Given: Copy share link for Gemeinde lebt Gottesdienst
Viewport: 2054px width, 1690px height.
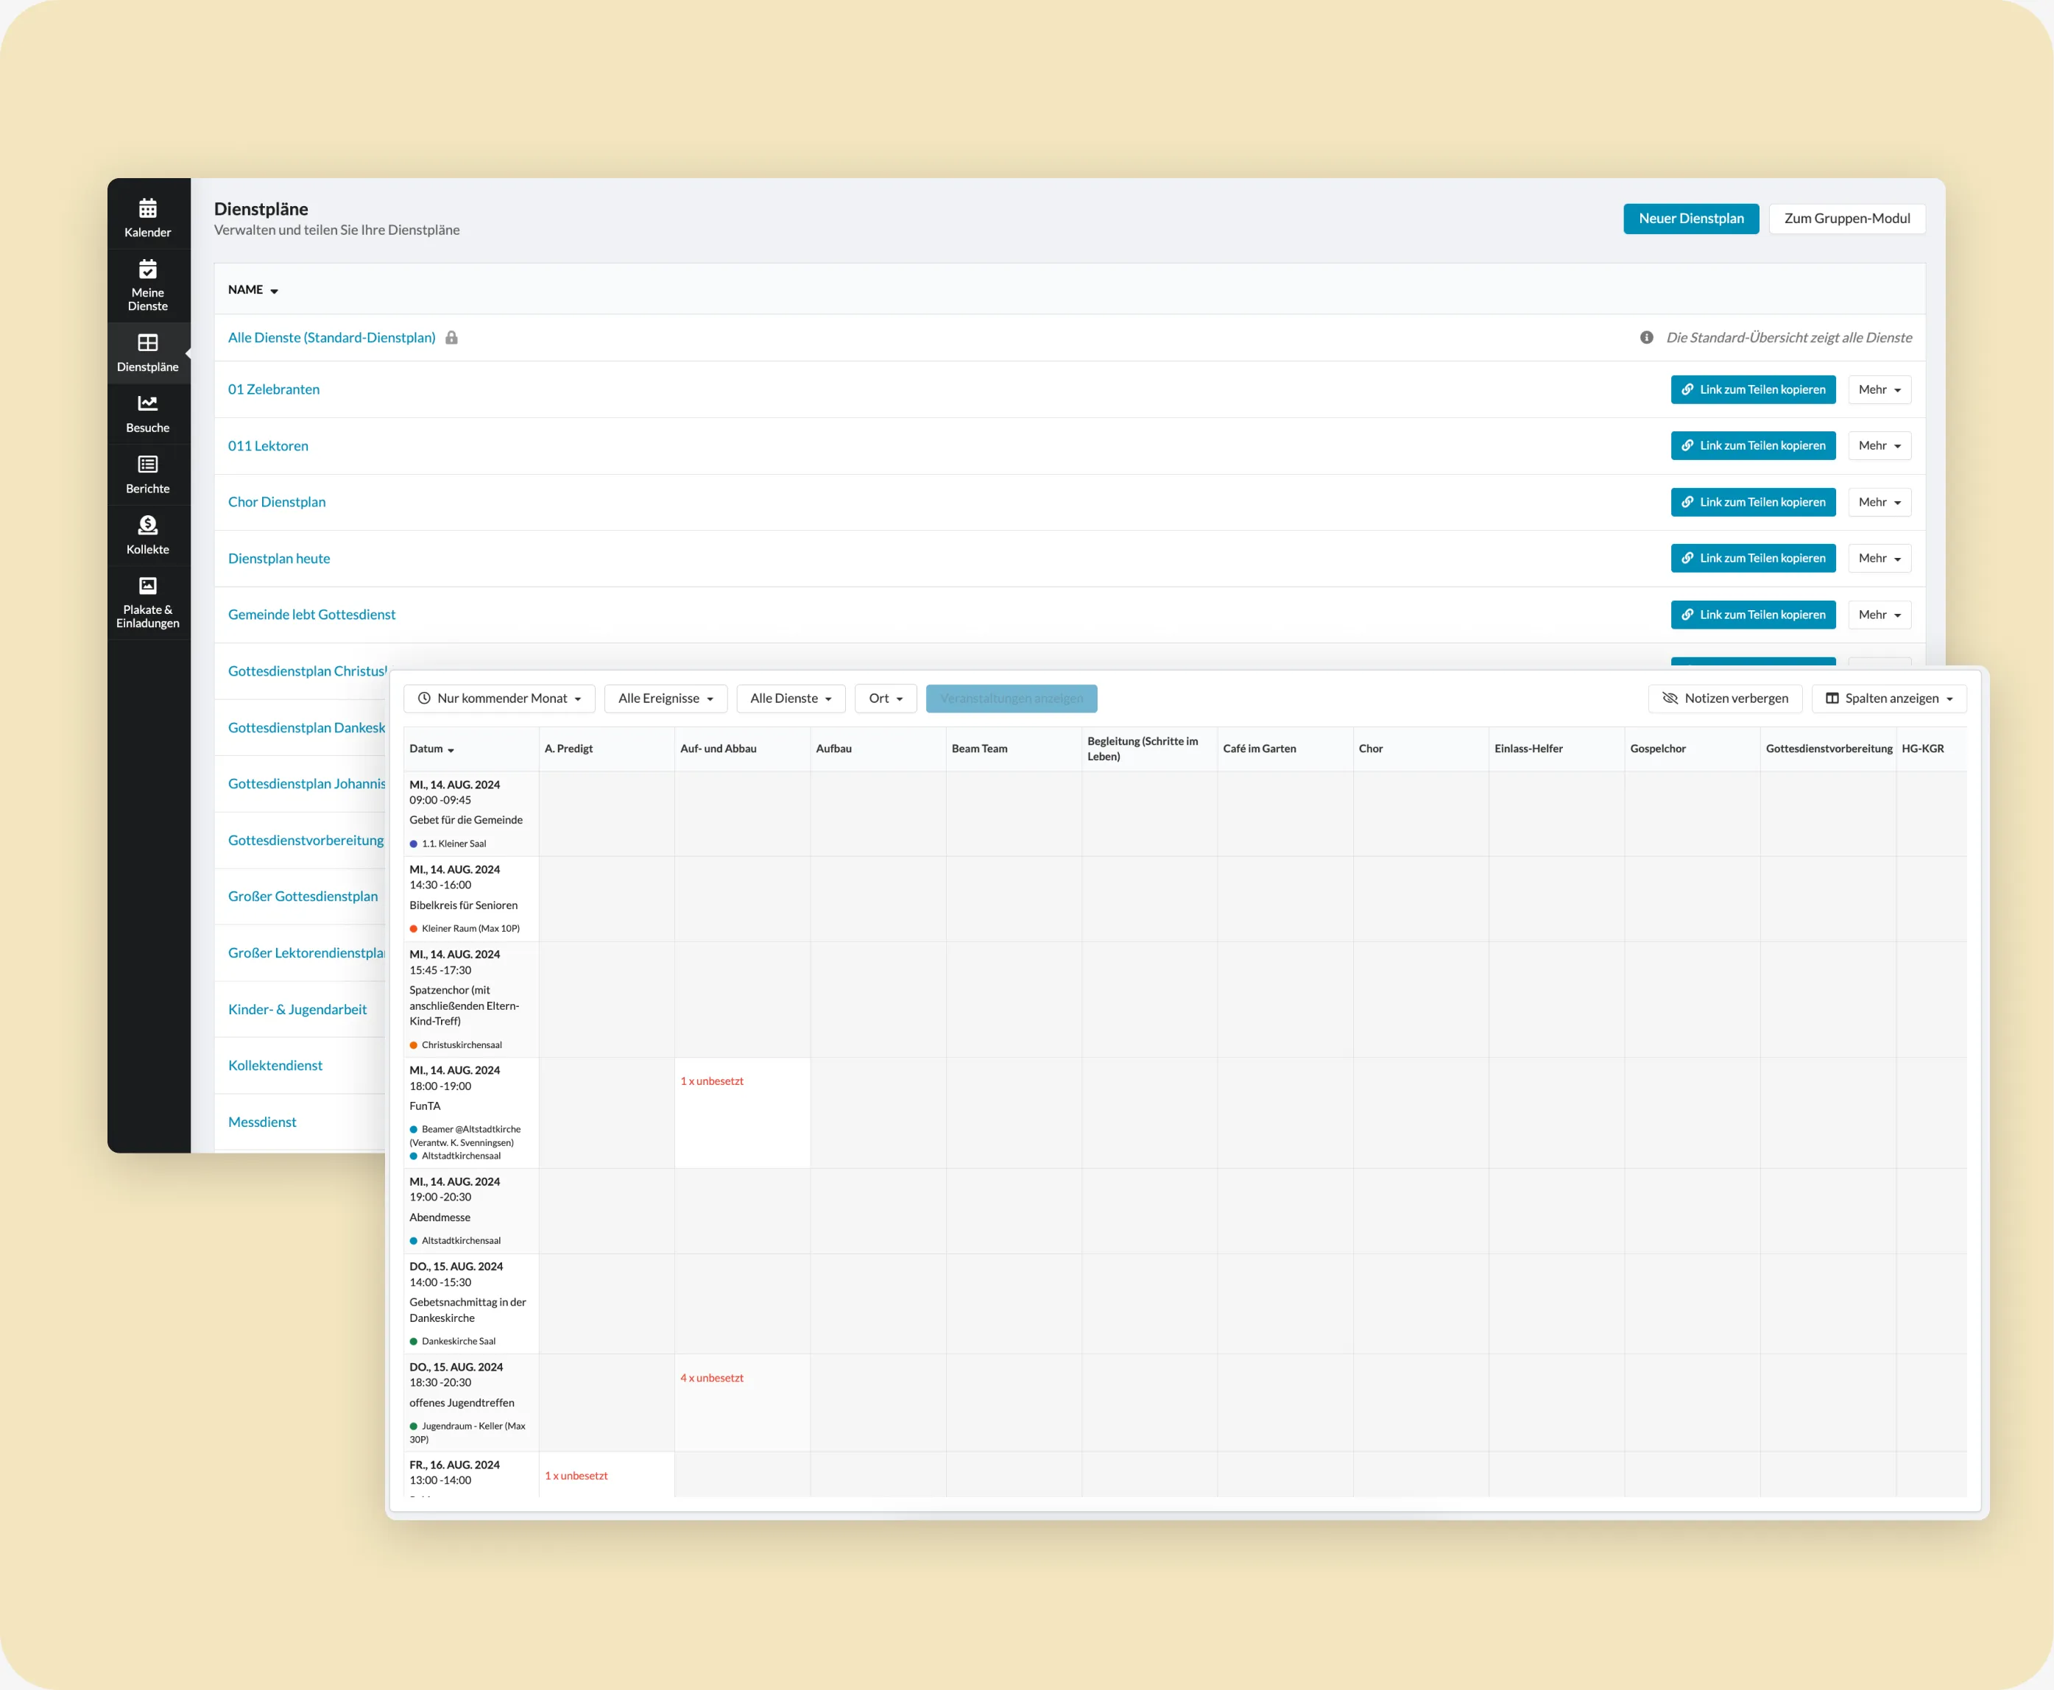Looking at the screenshot, I should (1753, 615).
